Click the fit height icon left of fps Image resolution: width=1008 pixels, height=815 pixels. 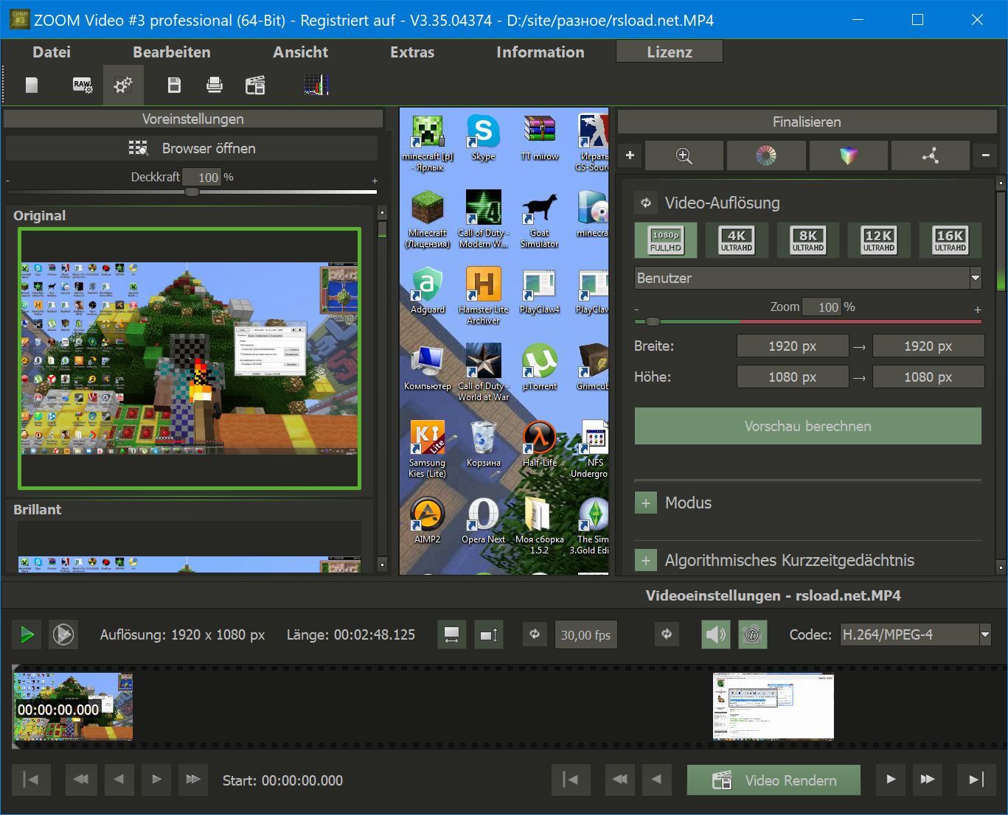[489, 634]
